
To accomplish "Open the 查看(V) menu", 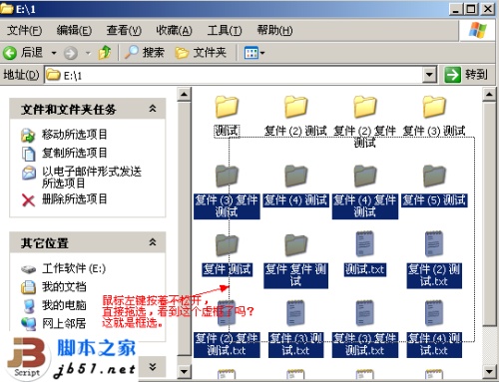I will pos(124,31).
